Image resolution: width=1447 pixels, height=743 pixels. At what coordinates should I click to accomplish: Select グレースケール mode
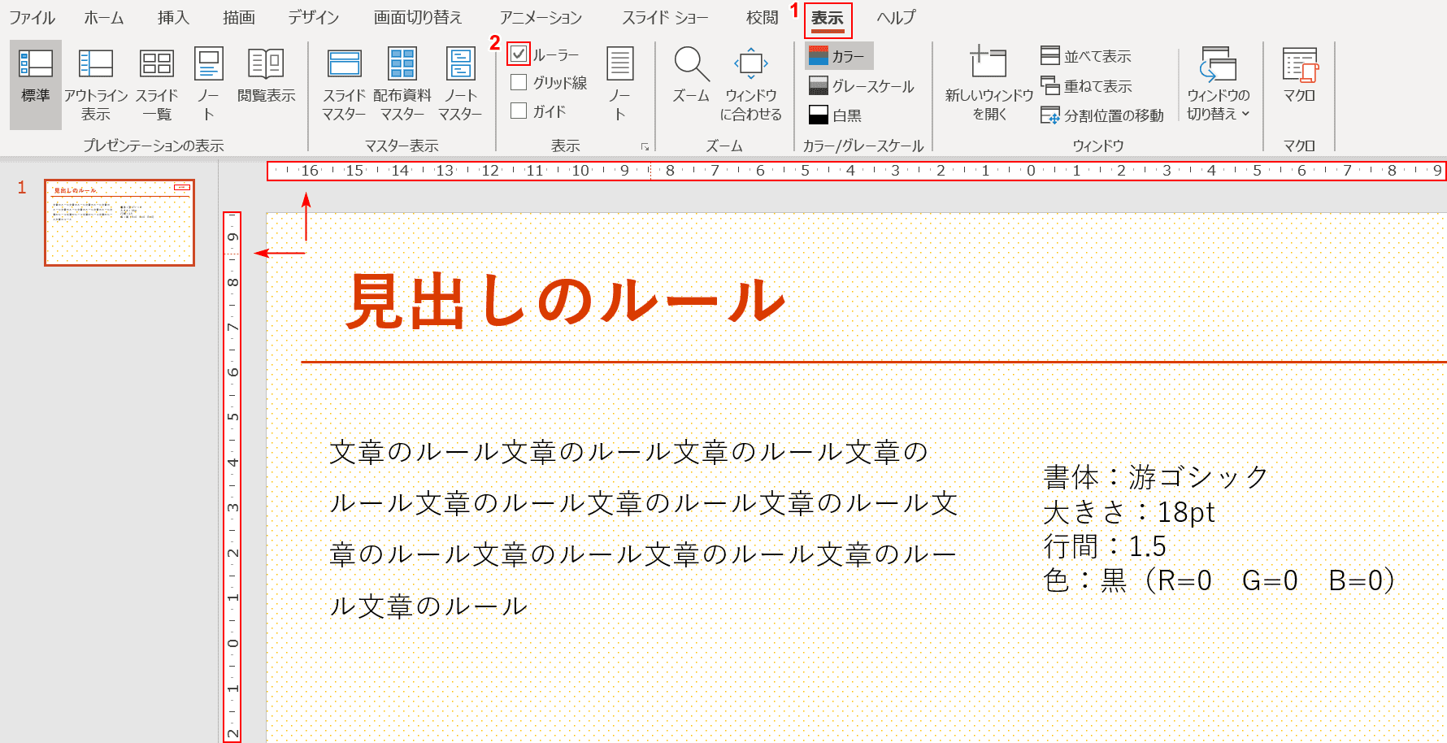click(x=862, y=86)
